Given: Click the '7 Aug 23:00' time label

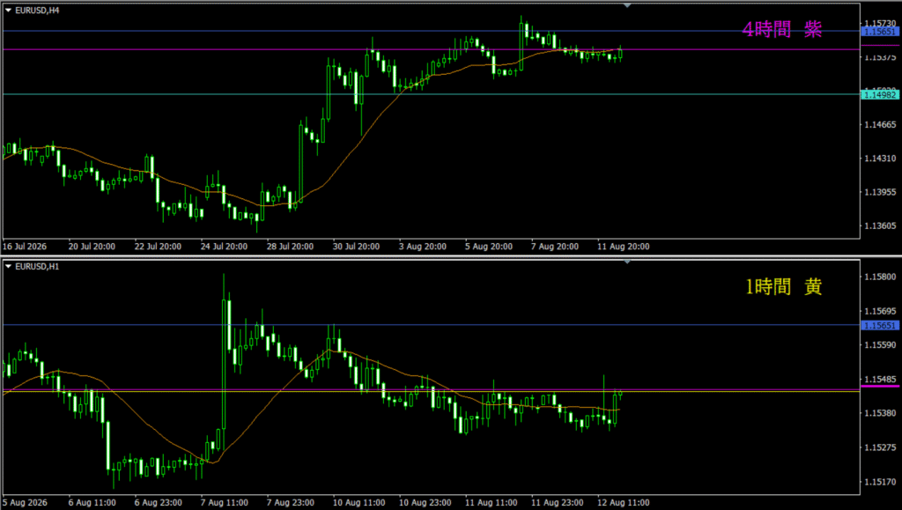Looking at the screenshot, I should tap(291, 503).
